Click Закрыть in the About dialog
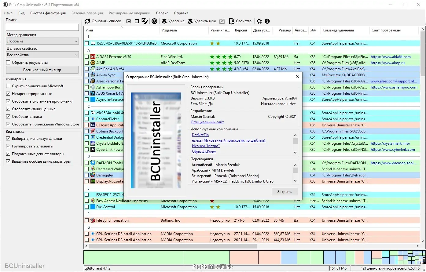Image resolution: width=426 pixels, height=272 pixels. coord(285,192)
